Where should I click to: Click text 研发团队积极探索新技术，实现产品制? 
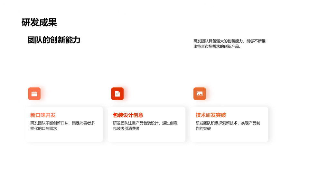[x=228, y=123]
